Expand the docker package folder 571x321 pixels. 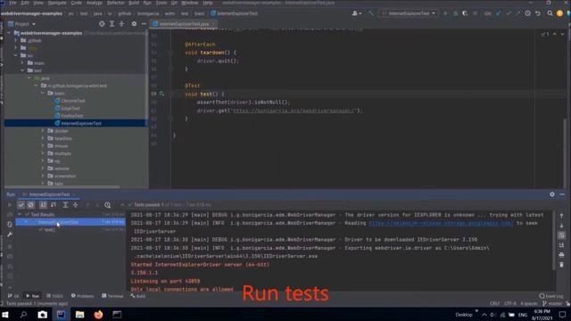click(43, 131)
